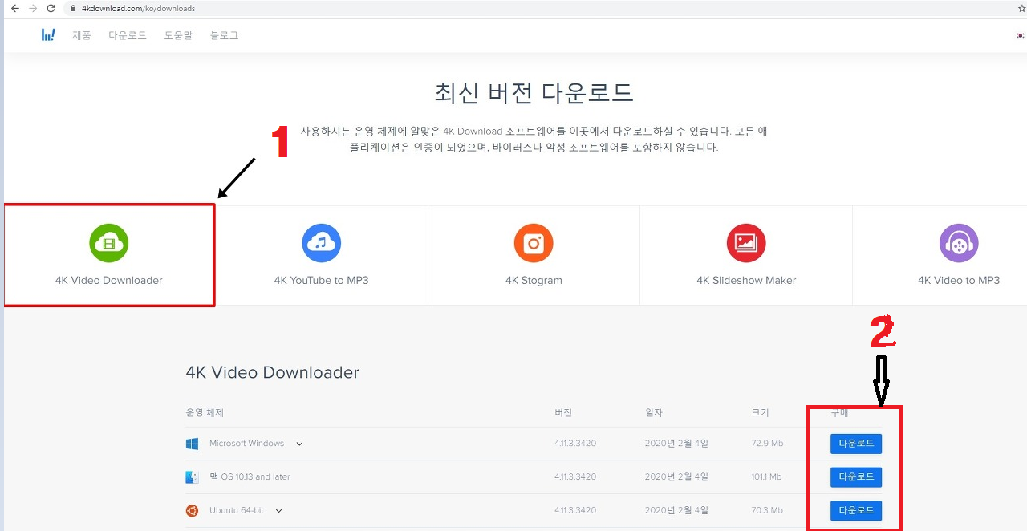Download the Ubuntu 64-bit version
The image size is (1027, 531).
pyautogui.click(x=856, y=511)
